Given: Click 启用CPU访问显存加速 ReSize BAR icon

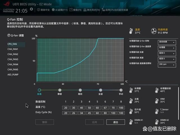Looking at the screenshot, I should [x=103, y=10].
